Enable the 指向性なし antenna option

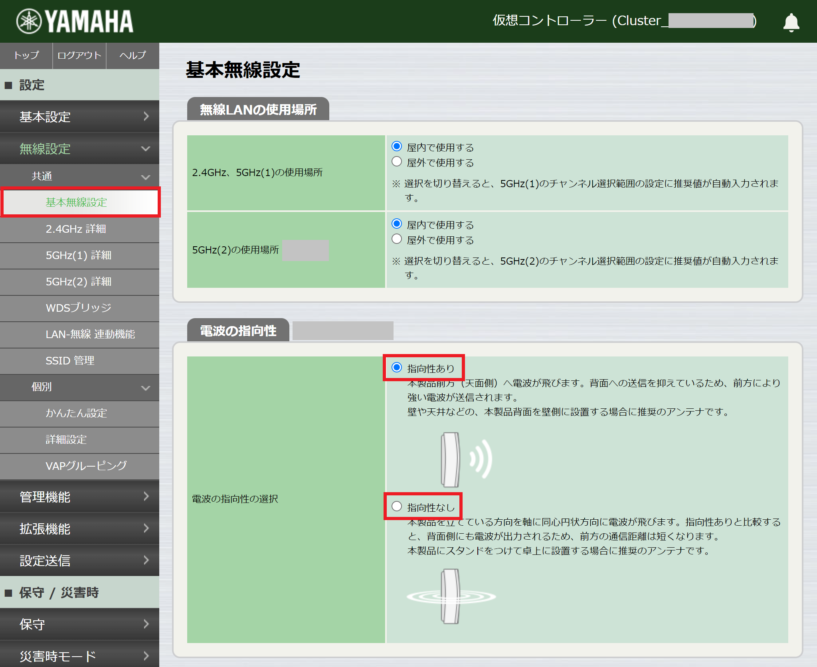397,506
